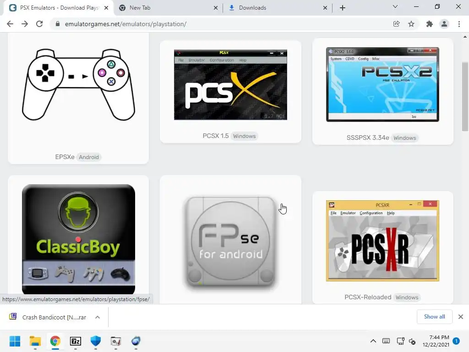469x352 pixels.
Task: Close the New Tab tab
Action: click(216, 8)
